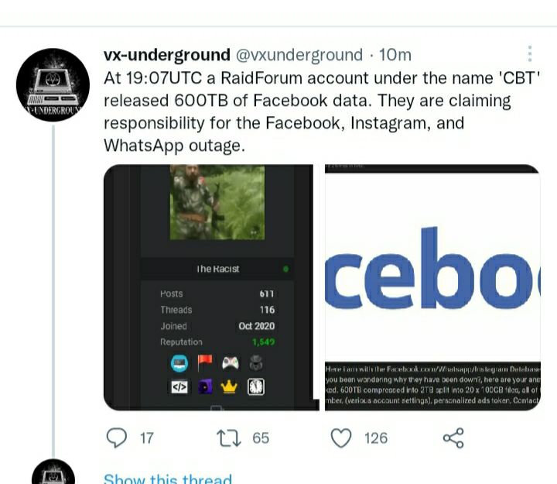The width and height of the screenshot is (557, 484).
Task: Click the @vxunderground handle
Action: (299, 55)
